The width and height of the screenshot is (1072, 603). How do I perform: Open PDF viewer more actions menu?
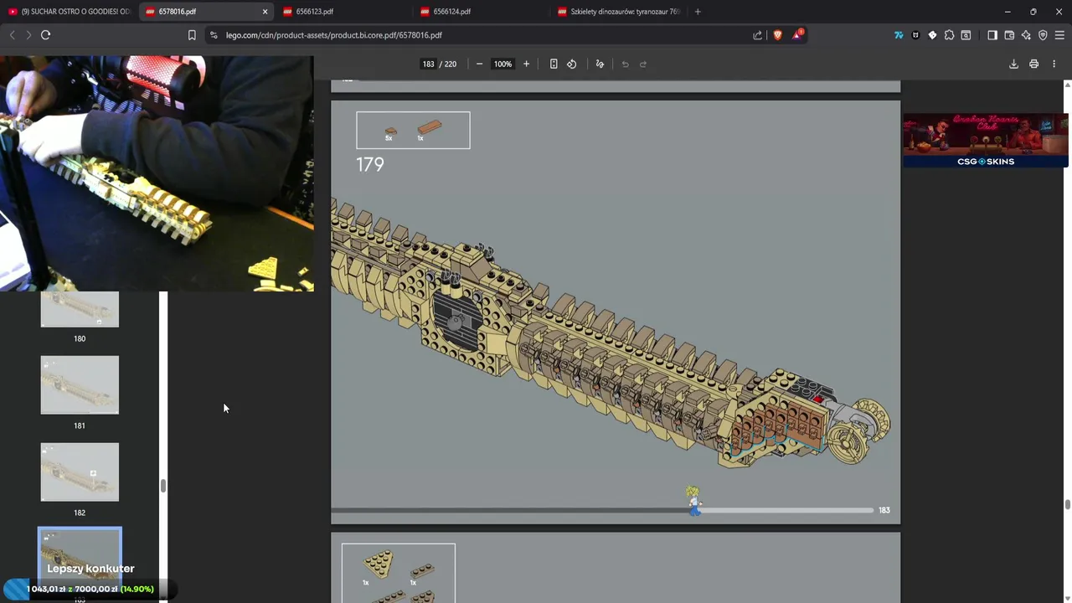[x=1054, y=64]
